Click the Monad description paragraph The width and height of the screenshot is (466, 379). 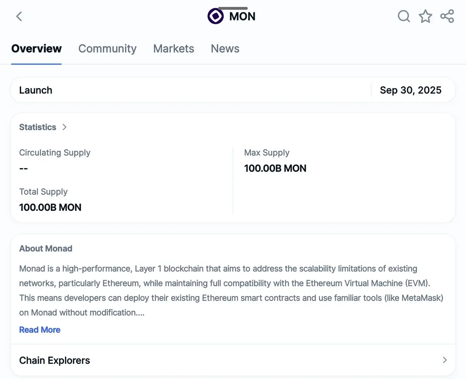tap(231, 290)
